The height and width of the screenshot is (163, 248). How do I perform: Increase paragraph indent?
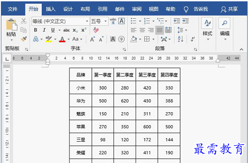coord(185,21)
